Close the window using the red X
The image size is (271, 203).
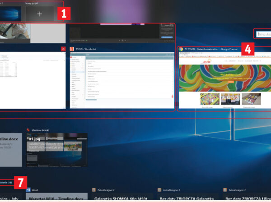click(x=63, y=49)
